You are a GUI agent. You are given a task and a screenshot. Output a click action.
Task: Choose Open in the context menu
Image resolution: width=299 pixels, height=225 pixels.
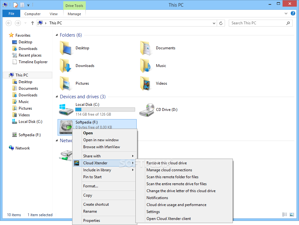(105, 133)
